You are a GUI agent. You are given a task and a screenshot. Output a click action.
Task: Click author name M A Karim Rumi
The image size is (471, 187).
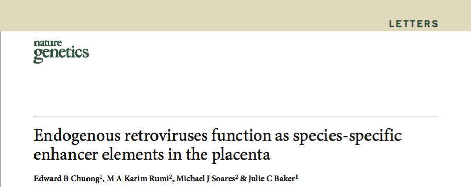(138, 179)
